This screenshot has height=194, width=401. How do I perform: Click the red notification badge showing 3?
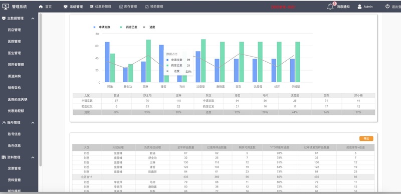[334, 4]
